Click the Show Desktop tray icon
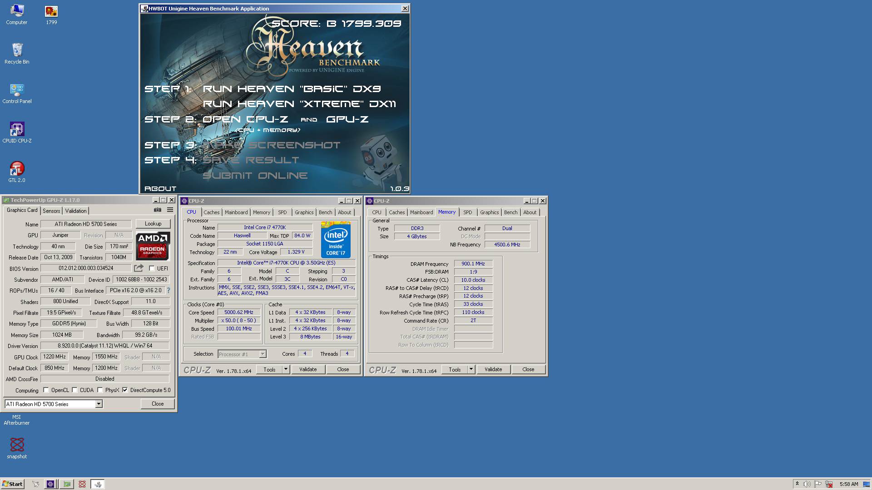 point(866,484)
